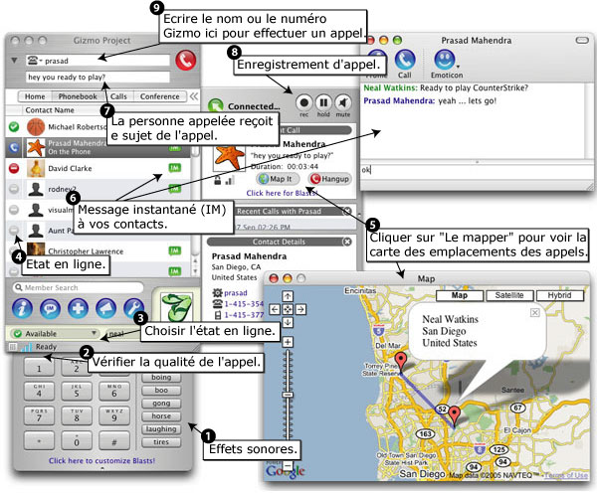Image resolution: width=597 pixels, height=493 pixels.
Task: Click the IM badge for David Clarke
Action: (x=175, y=168)
